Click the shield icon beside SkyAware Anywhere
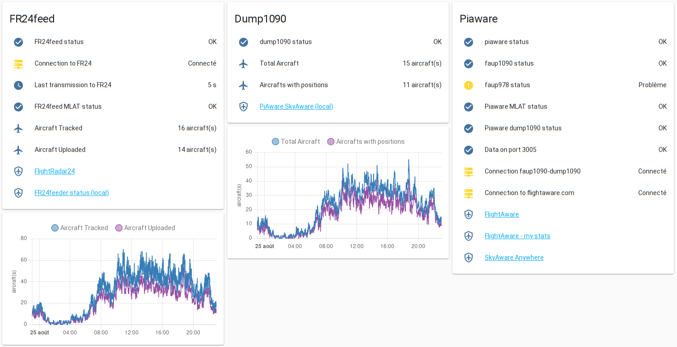The height and width of the screenshot is (347, 677). (x=469, y=258)
